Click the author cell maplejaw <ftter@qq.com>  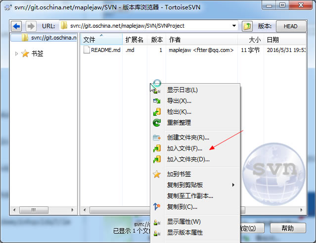tap(201, 50)
